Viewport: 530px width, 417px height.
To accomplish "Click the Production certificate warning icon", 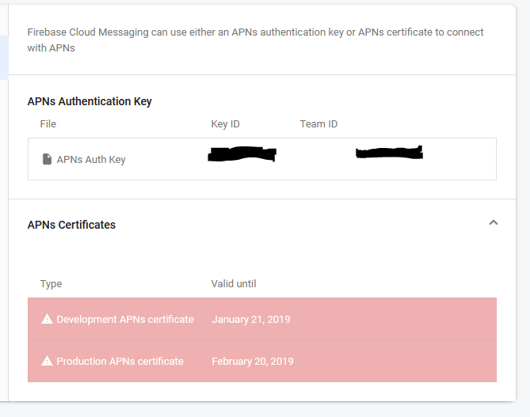I will click(x=47, y=362).
